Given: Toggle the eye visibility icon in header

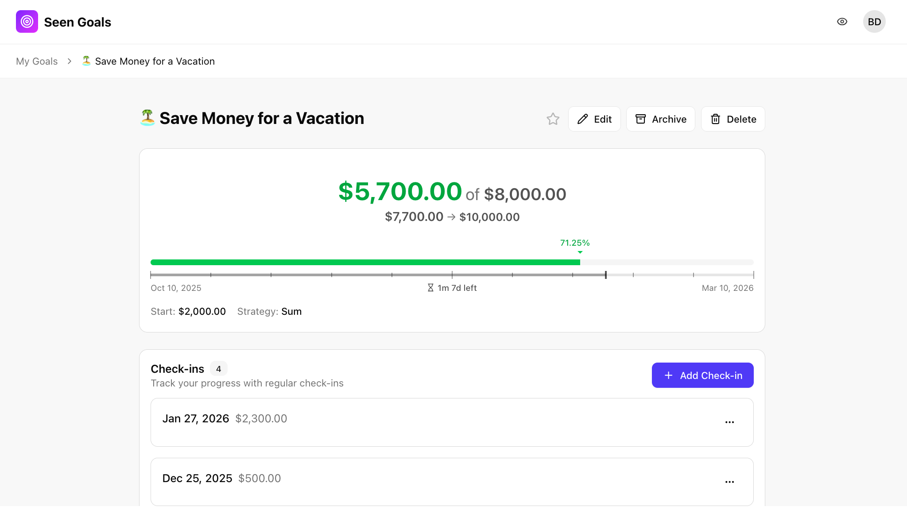Looking at the screenshot, I should pos(842,22).
